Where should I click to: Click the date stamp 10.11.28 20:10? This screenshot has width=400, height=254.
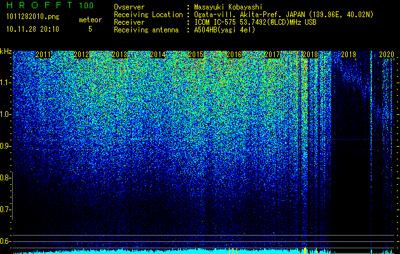pyautogui.click(x=32, y=29)
